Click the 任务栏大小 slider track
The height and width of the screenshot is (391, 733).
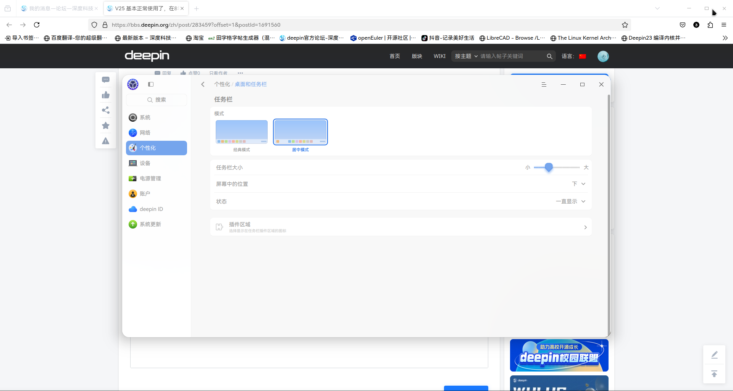[x=557, y=167]
